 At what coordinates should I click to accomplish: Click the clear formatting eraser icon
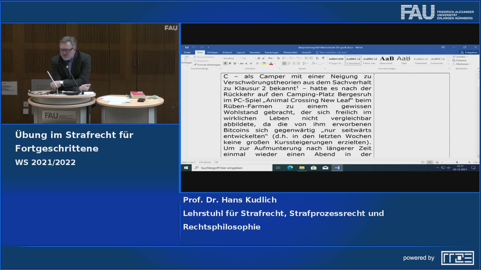tap(278, 58)
